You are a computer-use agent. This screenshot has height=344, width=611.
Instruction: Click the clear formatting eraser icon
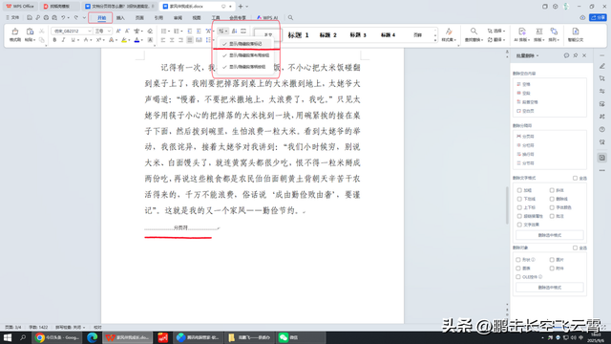pos(150,31)
